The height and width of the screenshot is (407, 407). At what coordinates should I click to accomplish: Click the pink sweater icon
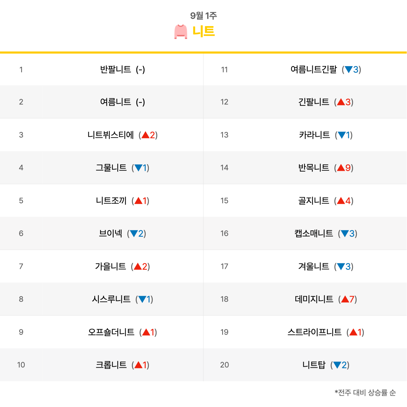[181, 32]
